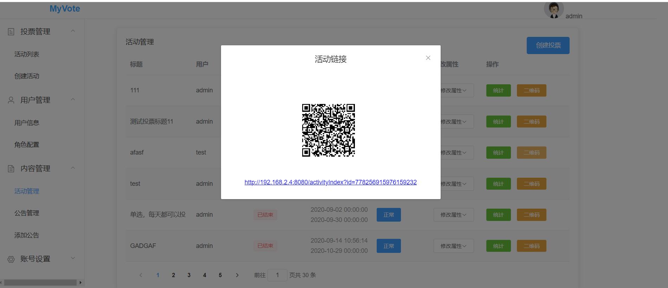Go to page 2

click(x=173, y=275)
